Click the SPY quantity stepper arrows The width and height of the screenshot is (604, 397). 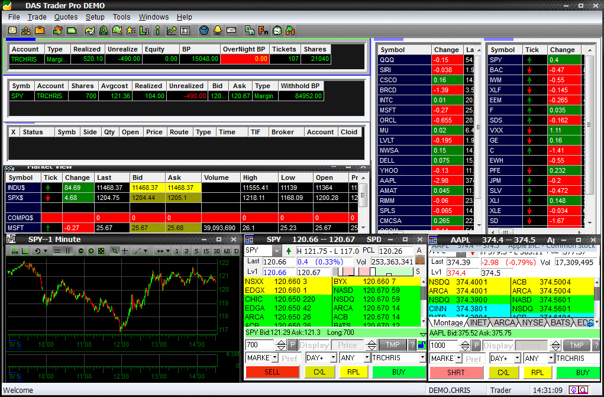281,344
